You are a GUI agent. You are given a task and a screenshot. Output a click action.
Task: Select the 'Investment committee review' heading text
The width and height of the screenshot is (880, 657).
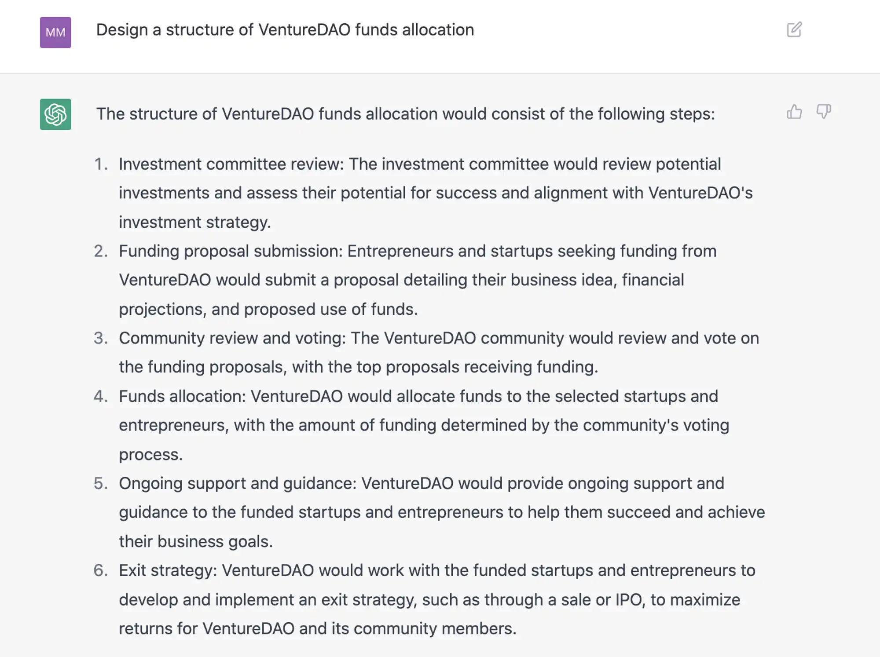pyautogui.click(x=231, y=164)
